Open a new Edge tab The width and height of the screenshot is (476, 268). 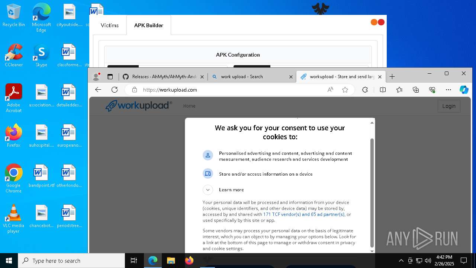pos(392,77)
